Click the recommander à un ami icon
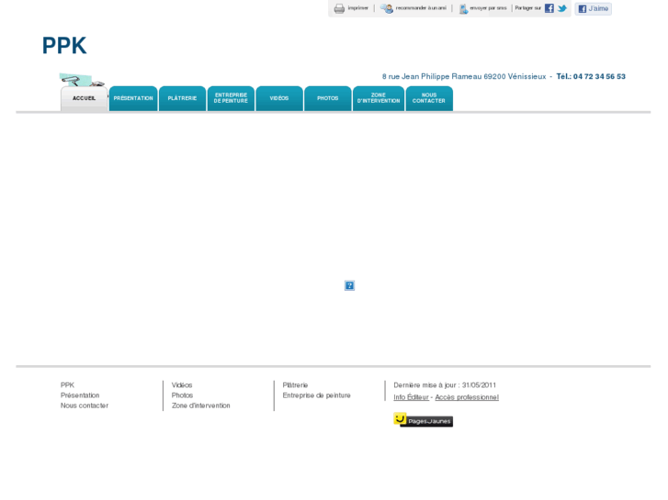Image resolution: width=668 pixels, height=500 pixels. pyautogui.click(x=387, y=8)
